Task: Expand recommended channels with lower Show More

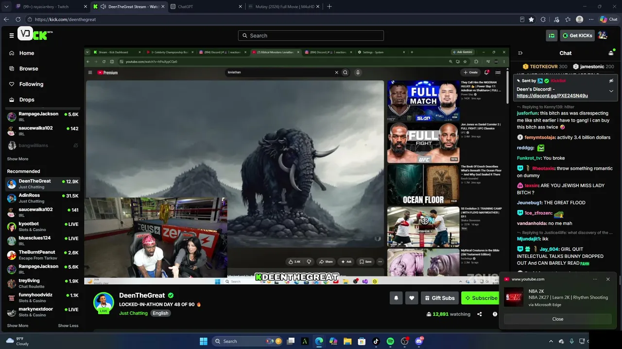Action: point(17,326)
